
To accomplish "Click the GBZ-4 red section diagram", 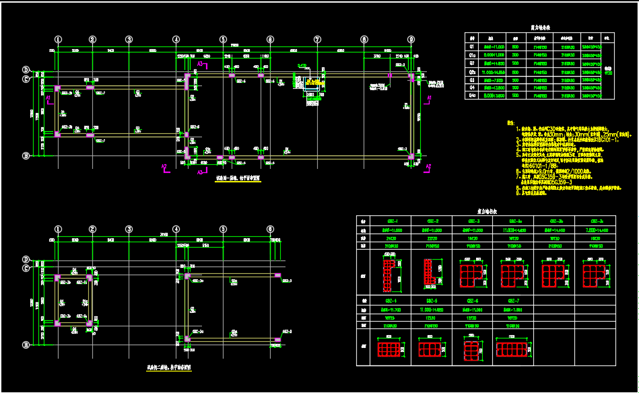I will point(389,349).
